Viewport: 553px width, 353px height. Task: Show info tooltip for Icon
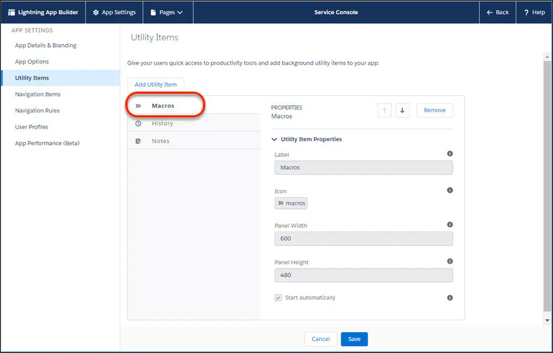(x=450, y=190)
